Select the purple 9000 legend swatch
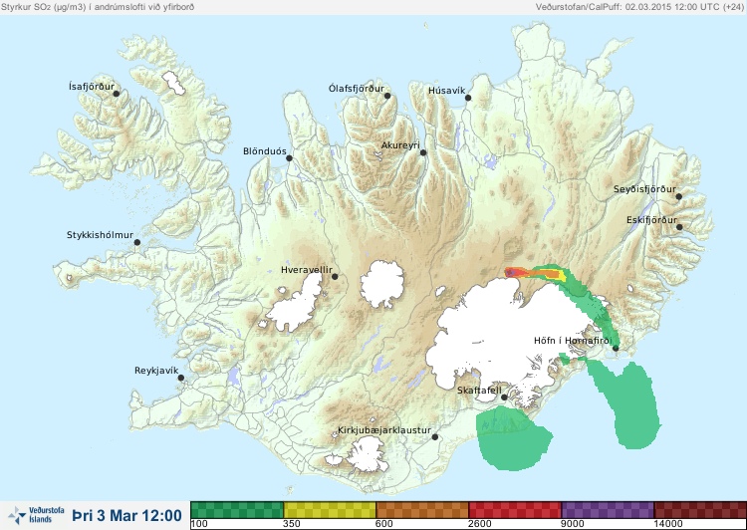 [x=608, y=510]
